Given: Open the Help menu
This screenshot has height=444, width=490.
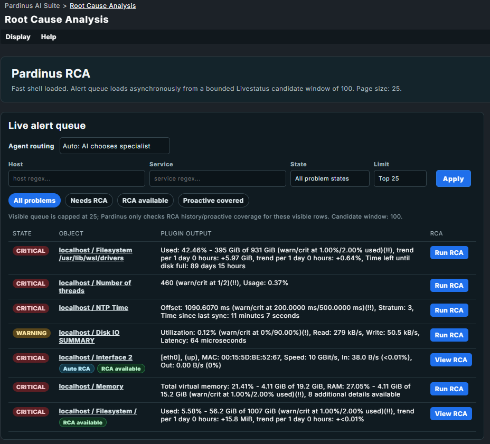Looking at the screenshot, I should coord(49,37).
